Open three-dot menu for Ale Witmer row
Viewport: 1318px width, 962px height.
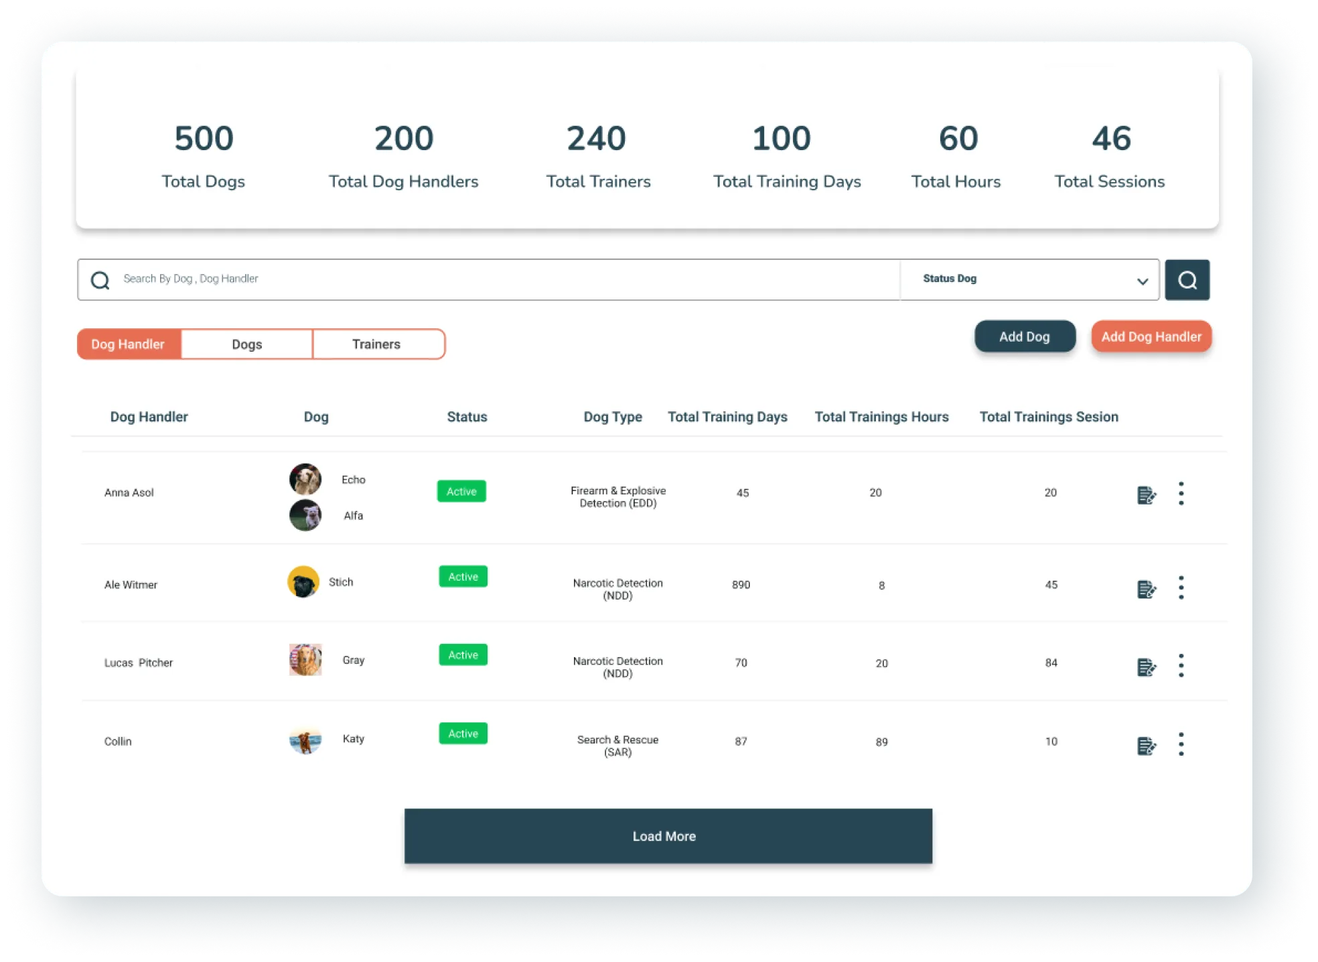1181,588
